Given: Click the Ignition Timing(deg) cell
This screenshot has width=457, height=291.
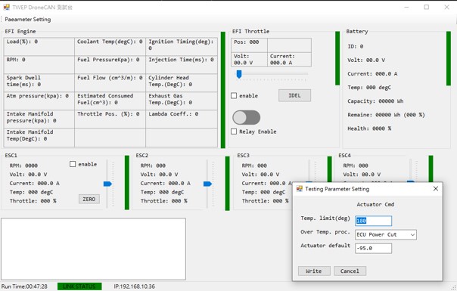Looking at the screenshot, I should (182, 47).
